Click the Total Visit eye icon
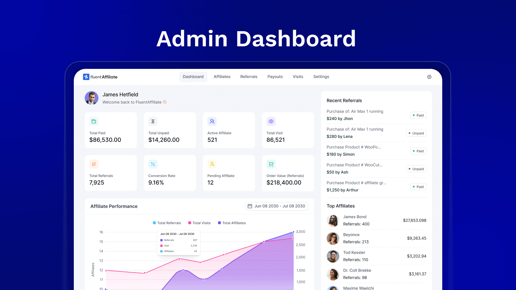This screenshot has height=290, width=516. [271, 121]
